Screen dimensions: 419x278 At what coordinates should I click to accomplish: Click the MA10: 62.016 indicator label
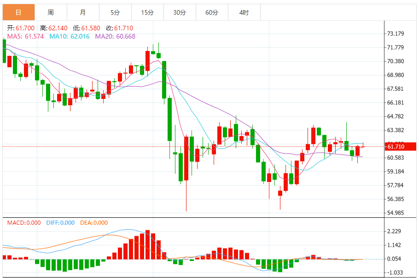(x=70, y=36)
